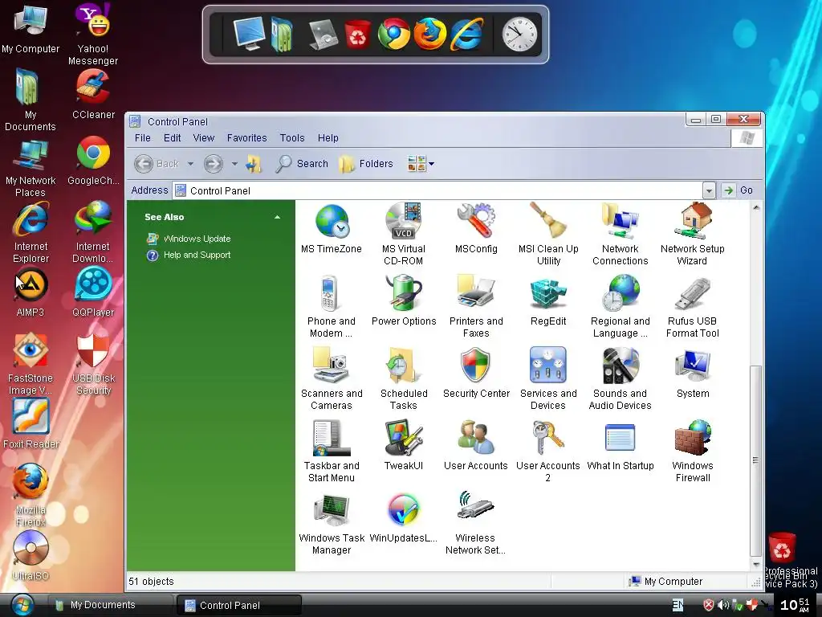The width and height of the screenshot is (822, 617).
Task: Click the scrollbar up arrow
Action: pos(756,208)
